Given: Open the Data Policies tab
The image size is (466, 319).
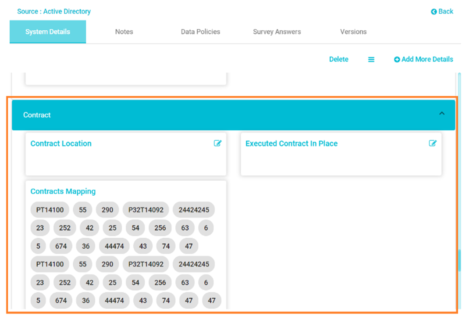Looking at the screenshot, I should pyautogui.click(x=201, y=32).
